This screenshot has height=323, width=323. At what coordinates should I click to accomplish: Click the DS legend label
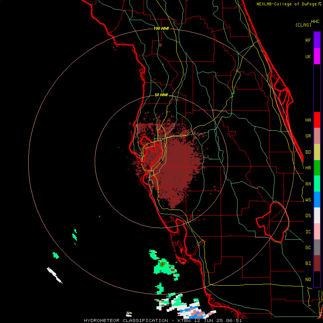(308, 216)
